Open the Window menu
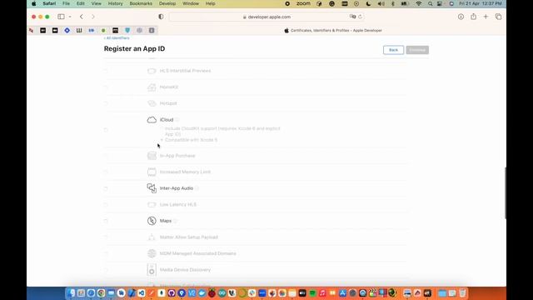533x300 pixels. click(x=191, y=3)
